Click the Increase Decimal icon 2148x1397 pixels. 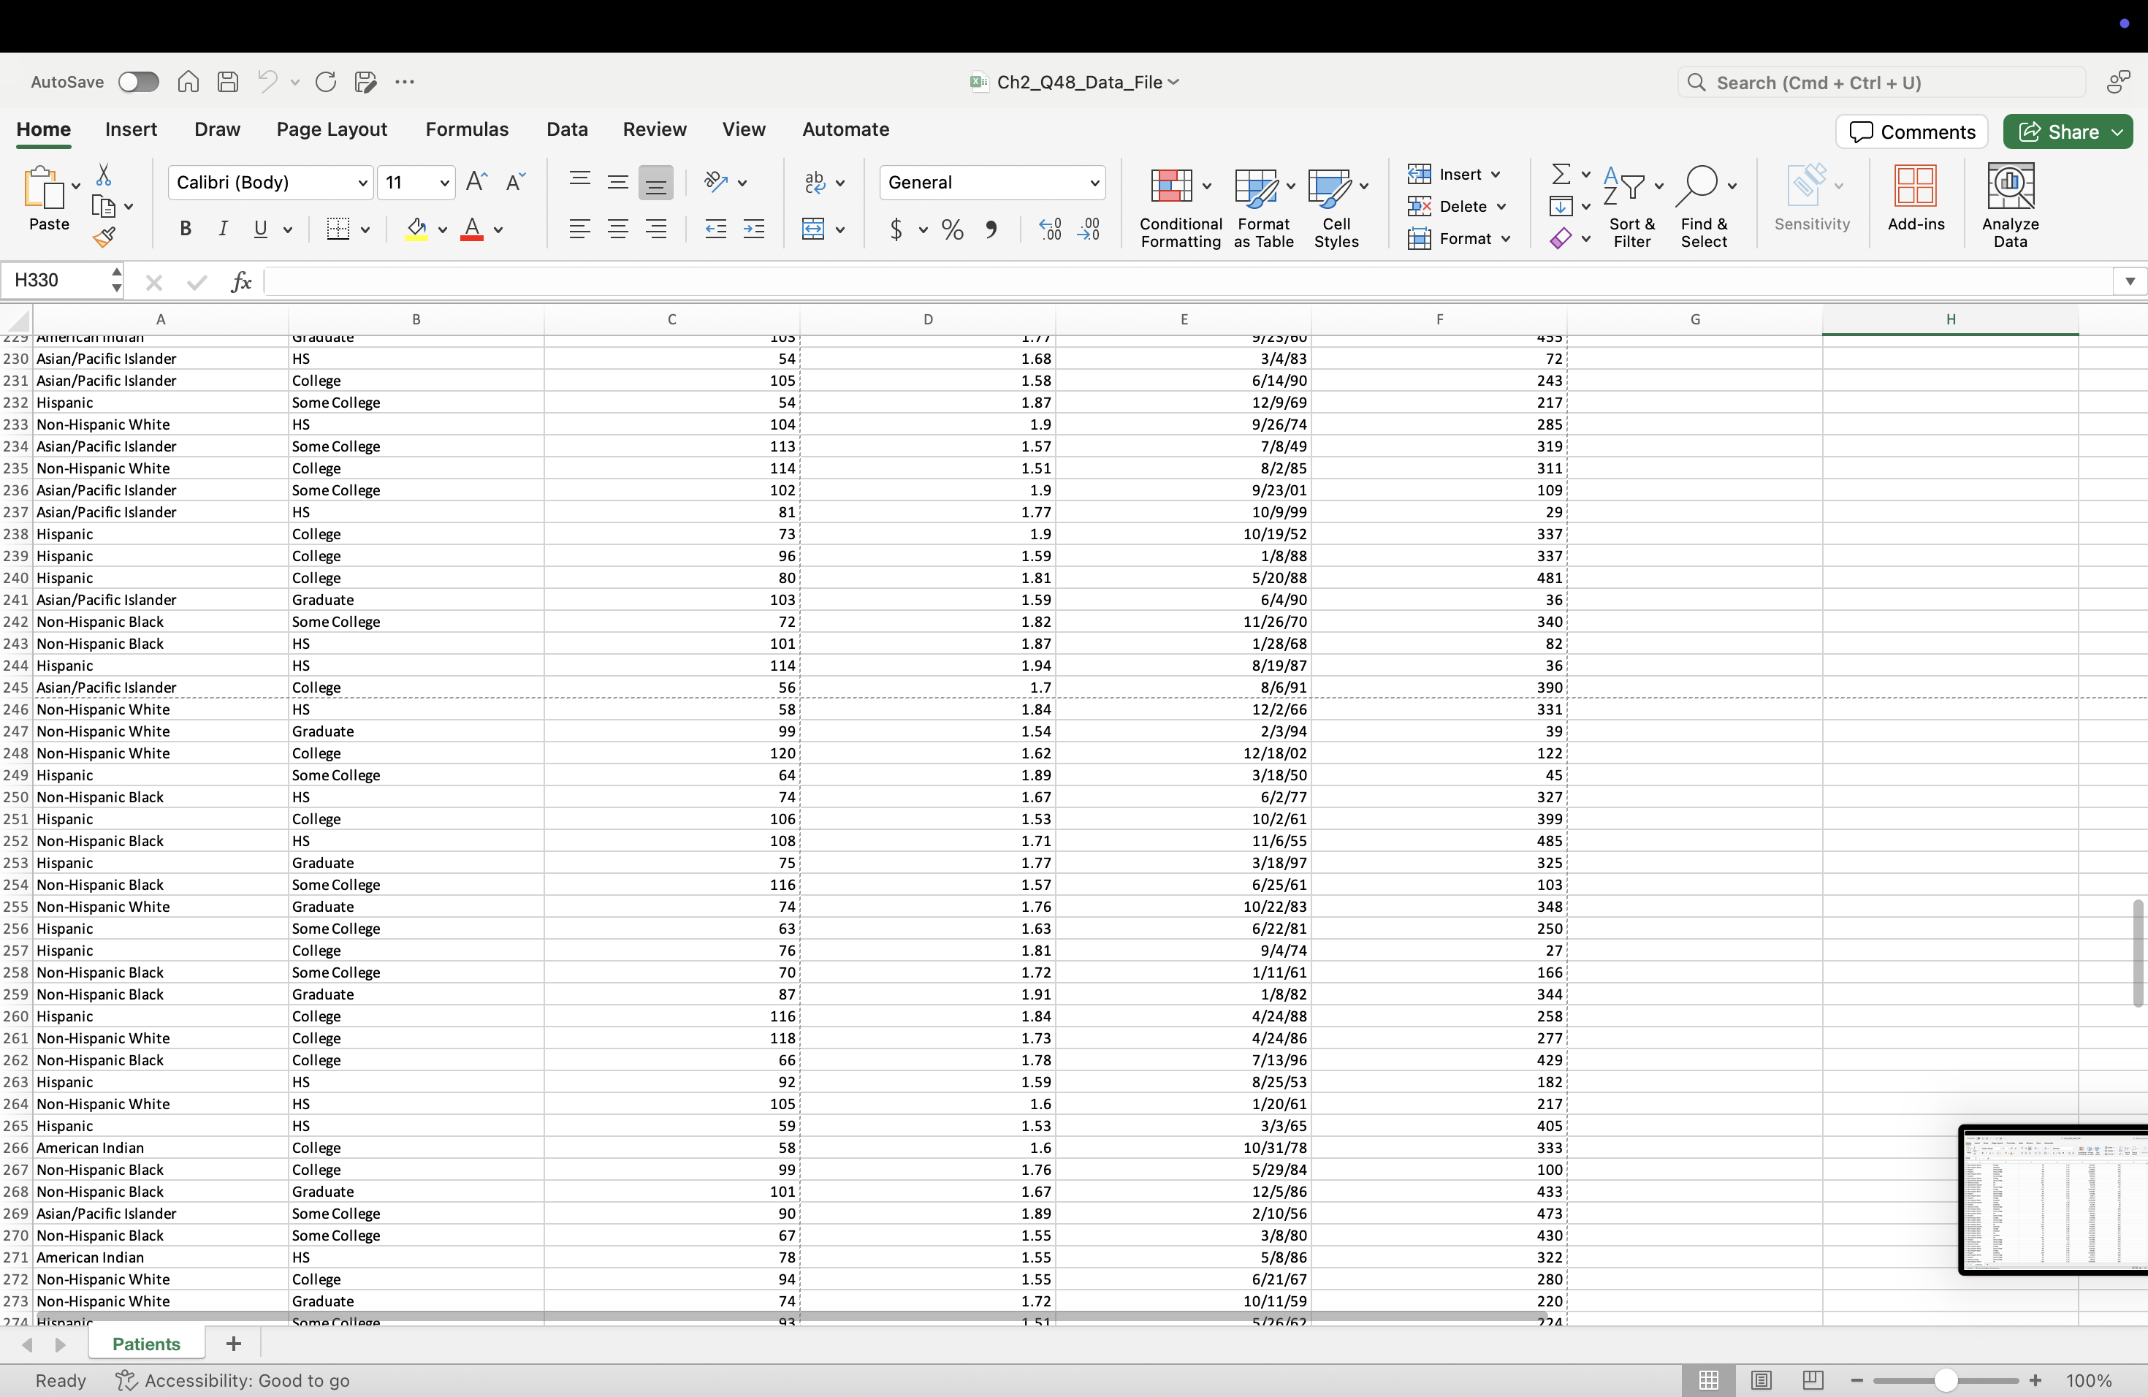pyautogui.click(x=1050, y=229)
